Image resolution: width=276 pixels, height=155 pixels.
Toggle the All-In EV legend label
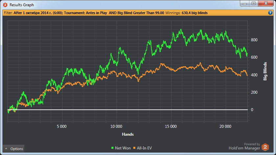tap(145, 148)
